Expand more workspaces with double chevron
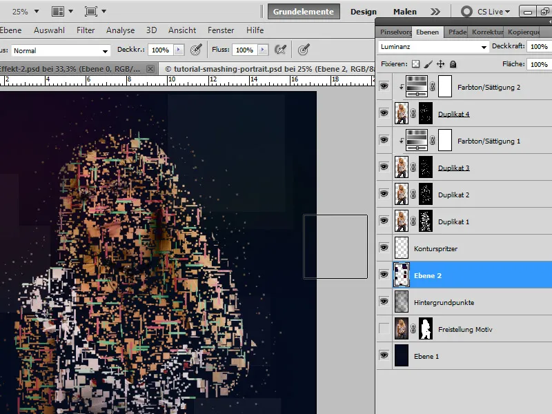 435,12
